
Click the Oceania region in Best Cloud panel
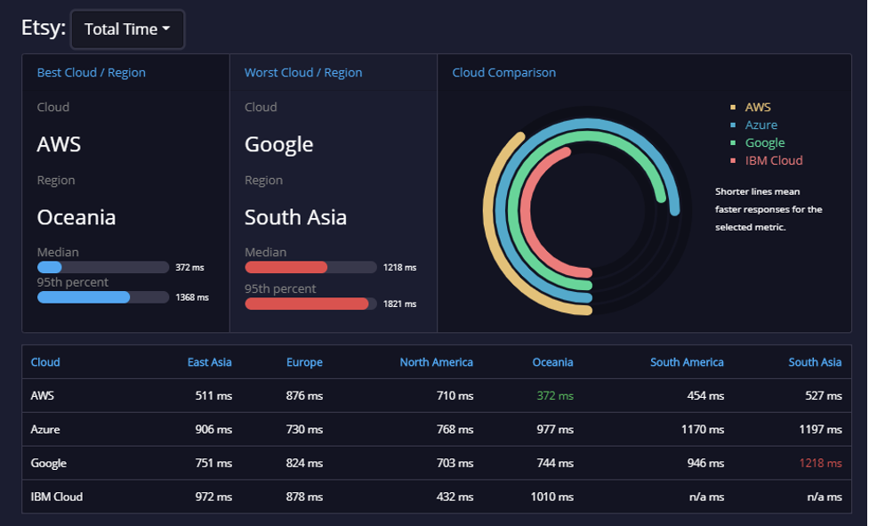pos(76,217)
